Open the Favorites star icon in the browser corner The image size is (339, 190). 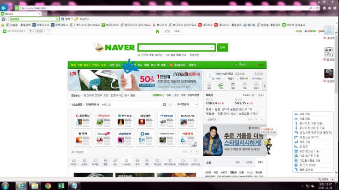[x=329, y=8]
